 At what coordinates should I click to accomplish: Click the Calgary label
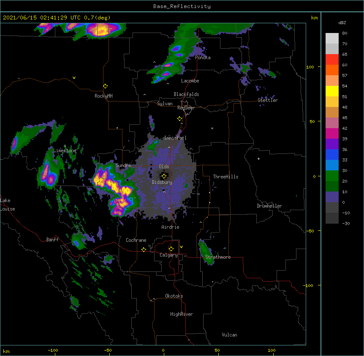coord(168,255)
